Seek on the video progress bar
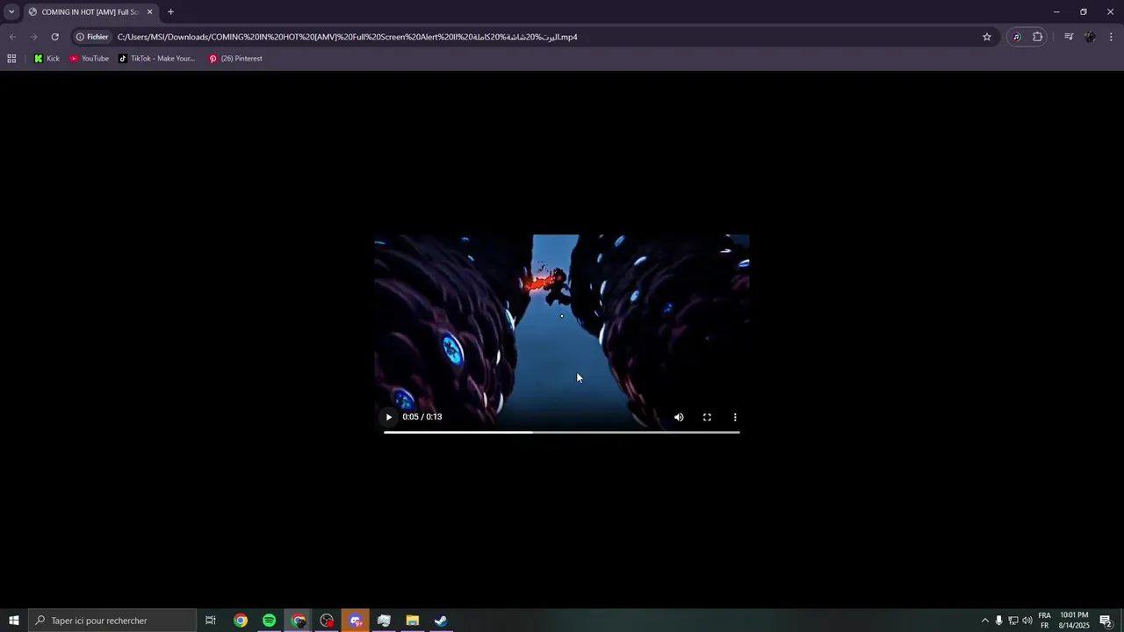The width and height of the screenshot is (1124, 632). 562,432
